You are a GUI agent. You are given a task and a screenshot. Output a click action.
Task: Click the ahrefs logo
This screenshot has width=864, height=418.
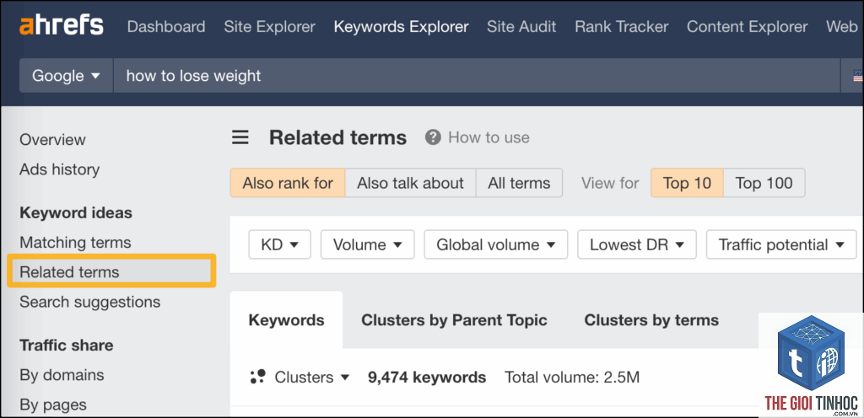tap(61, 26)
